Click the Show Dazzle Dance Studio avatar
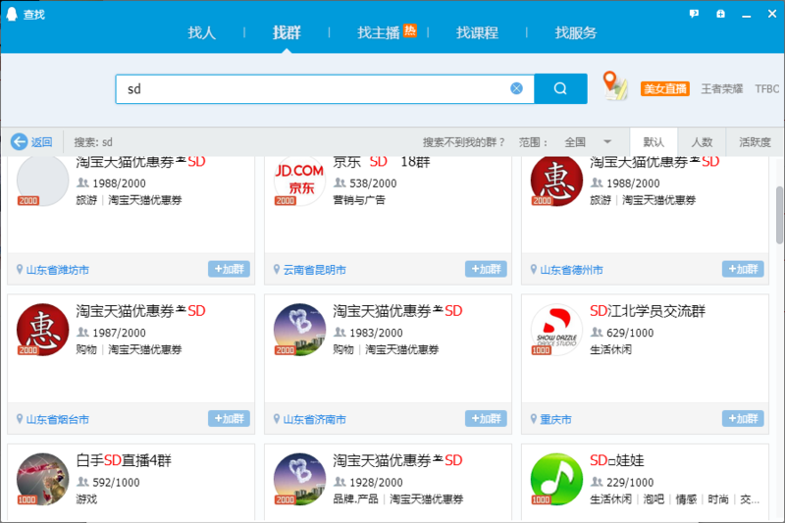This screenshot has height=523, width=785. [x=556, y=330]
